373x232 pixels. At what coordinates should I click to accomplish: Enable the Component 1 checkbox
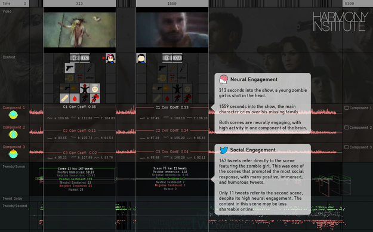(347, 108)
